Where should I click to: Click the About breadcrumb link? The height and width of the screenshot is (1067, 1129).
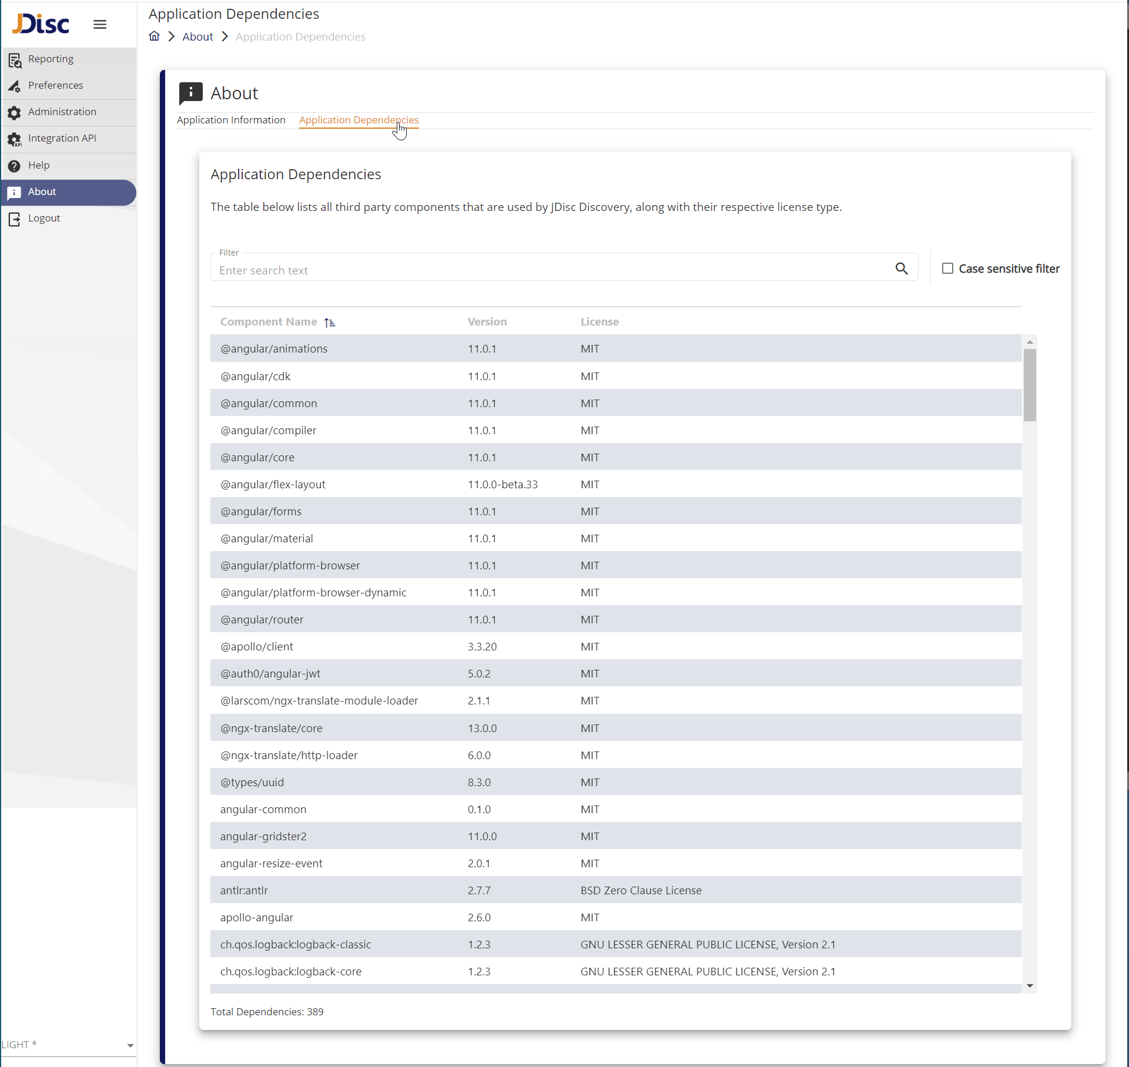point(197,36)
